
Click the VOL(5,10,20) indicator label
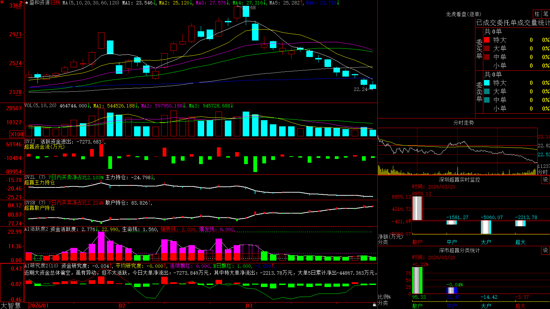[40, 106]
